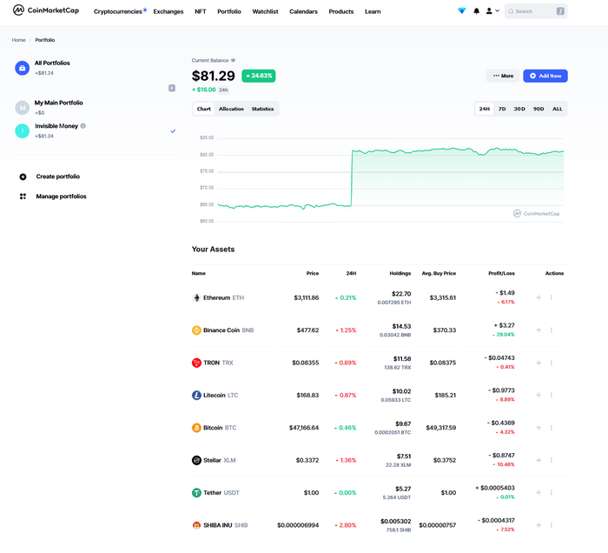Sort assets by Holdings column
This screenshot has width=608, height=553.
[x=400, y=274]
